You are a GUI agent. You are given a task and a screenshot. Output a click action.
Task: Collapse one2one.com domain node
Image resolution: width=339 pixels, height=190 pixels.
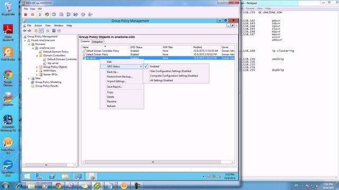(33, 48)
